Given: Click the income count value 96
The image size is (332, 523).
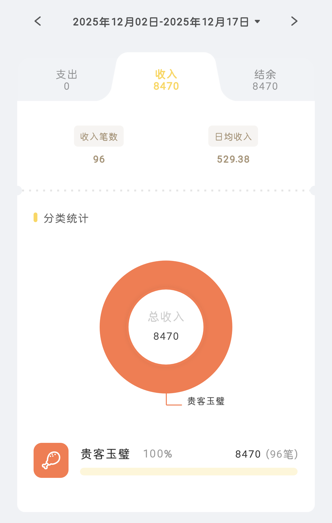Looking at the screenshot, I should coord(99,159).
